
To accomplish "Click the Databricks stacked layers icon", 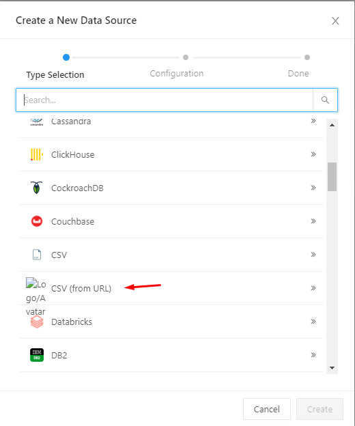I will [37, 322].
